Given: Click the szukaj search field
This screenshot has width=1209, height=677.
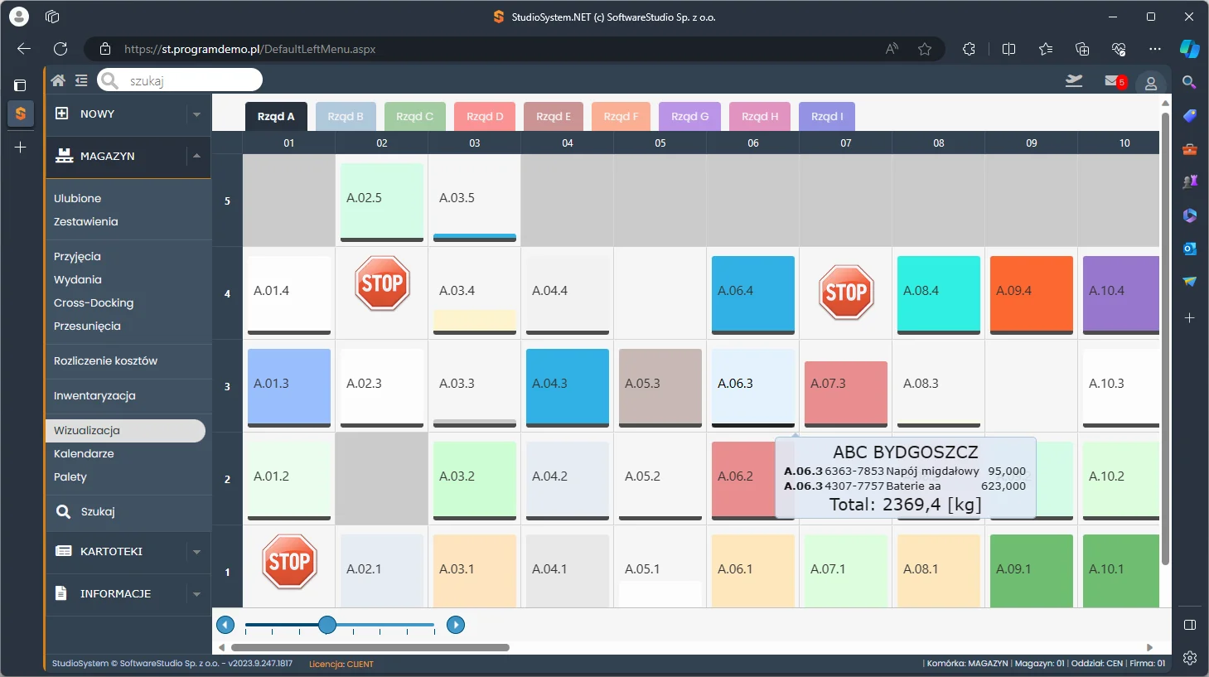Looking at the screenshot, I should click(x=180, y=80).
